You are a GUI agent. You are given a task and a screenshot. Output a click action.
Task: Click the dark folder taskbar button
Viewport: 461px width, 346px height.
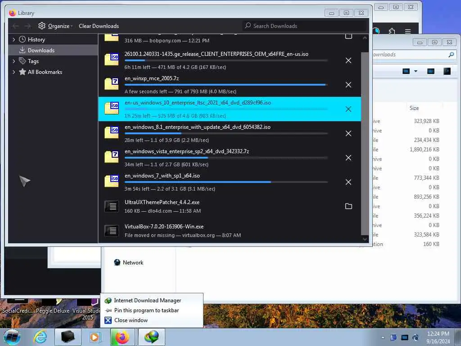pos(68,337)
